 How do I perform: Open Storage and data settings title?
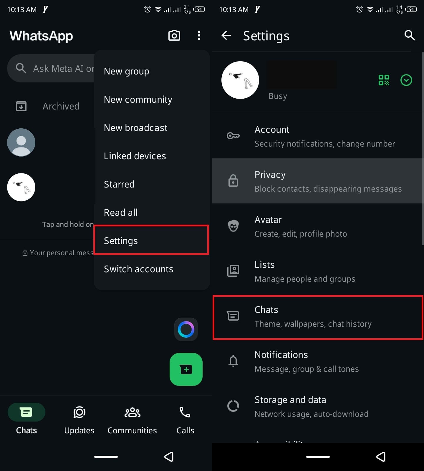coord(290,400)
